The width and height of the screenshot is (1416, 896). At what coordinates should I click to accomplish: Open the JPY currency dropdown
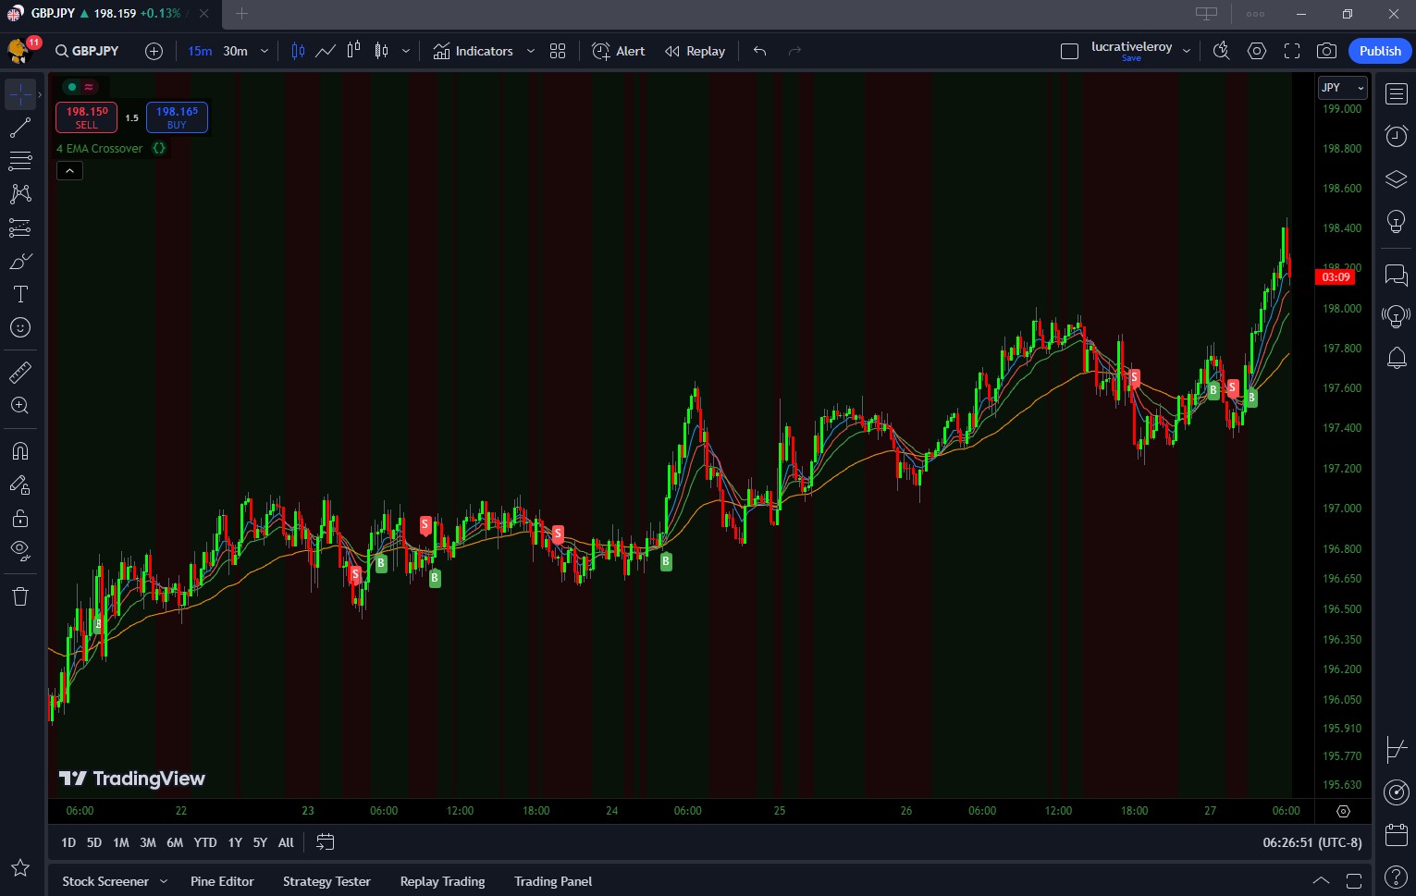[1342, 88]
